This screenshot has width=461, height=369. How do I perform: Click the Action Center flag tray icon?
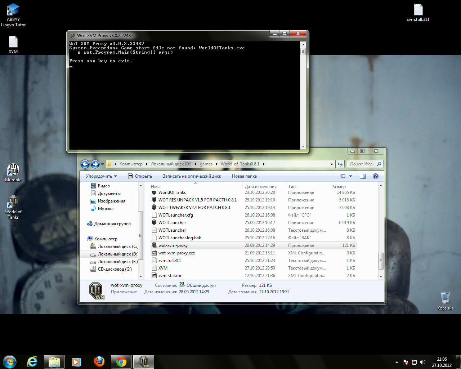406,362
